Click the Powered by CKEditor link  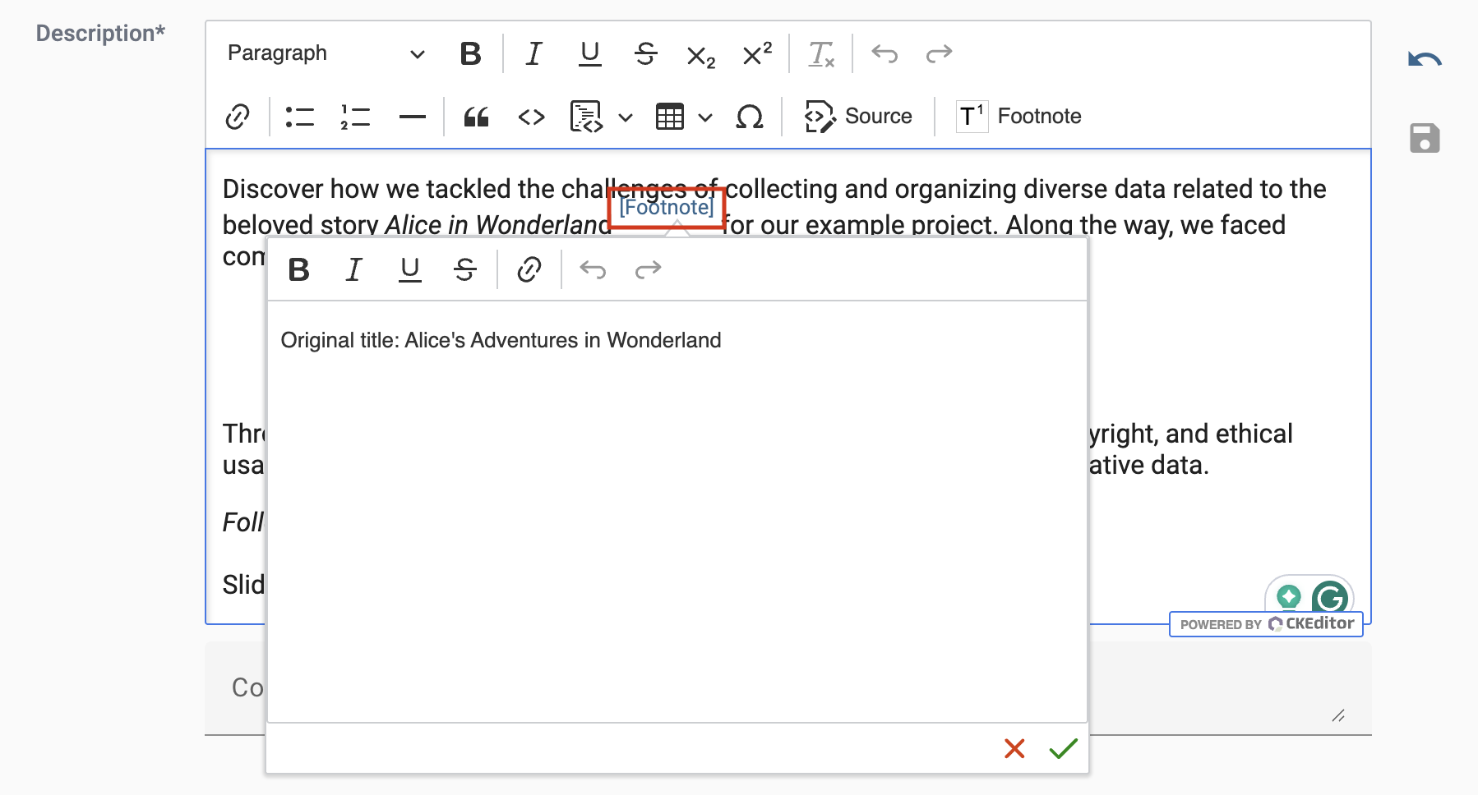pos(1265,624)
